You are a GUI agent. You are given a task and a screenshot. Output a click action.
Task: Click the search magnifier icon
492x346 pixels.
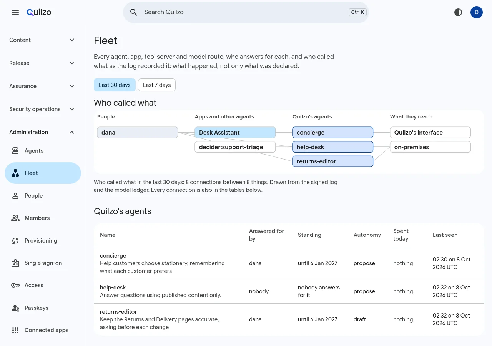coord(134,12)
